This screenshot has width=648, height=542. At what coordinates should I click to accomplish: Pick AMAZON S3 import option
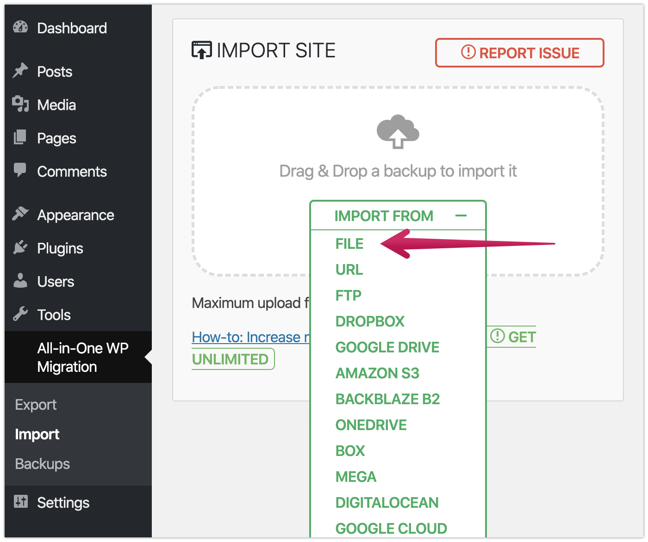click(377, 373)
